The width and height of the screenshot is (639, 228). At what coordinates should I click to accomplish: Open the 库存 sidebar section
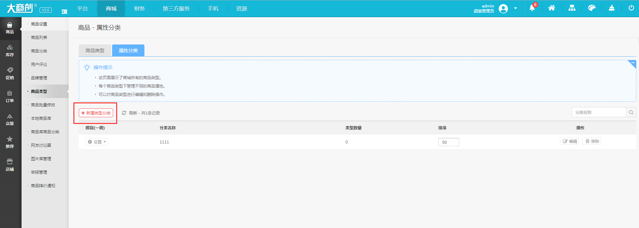pos(10,51)
